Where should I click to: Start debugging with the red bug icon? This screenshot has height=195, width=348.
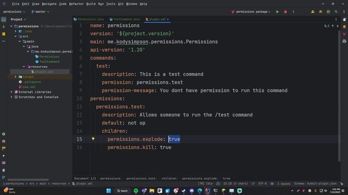pos(285,12)
